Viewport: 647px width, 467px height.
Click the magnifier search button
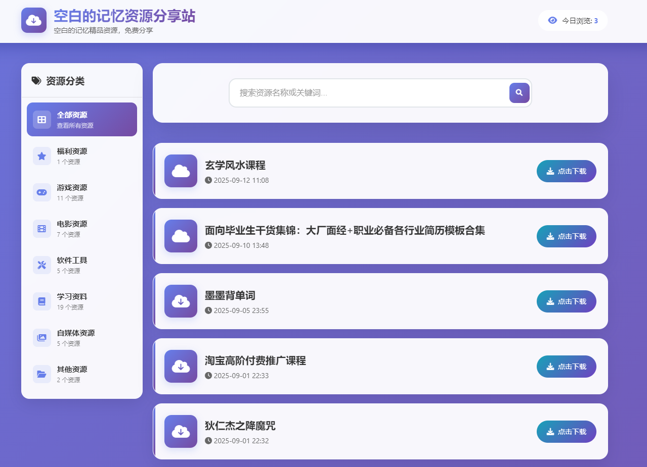click(519, 93)
